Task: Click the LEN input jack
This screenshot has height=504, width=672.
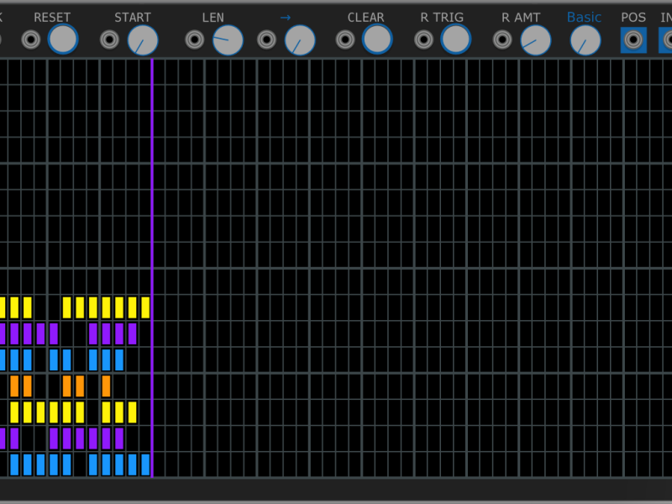Action: coord(194,39)
